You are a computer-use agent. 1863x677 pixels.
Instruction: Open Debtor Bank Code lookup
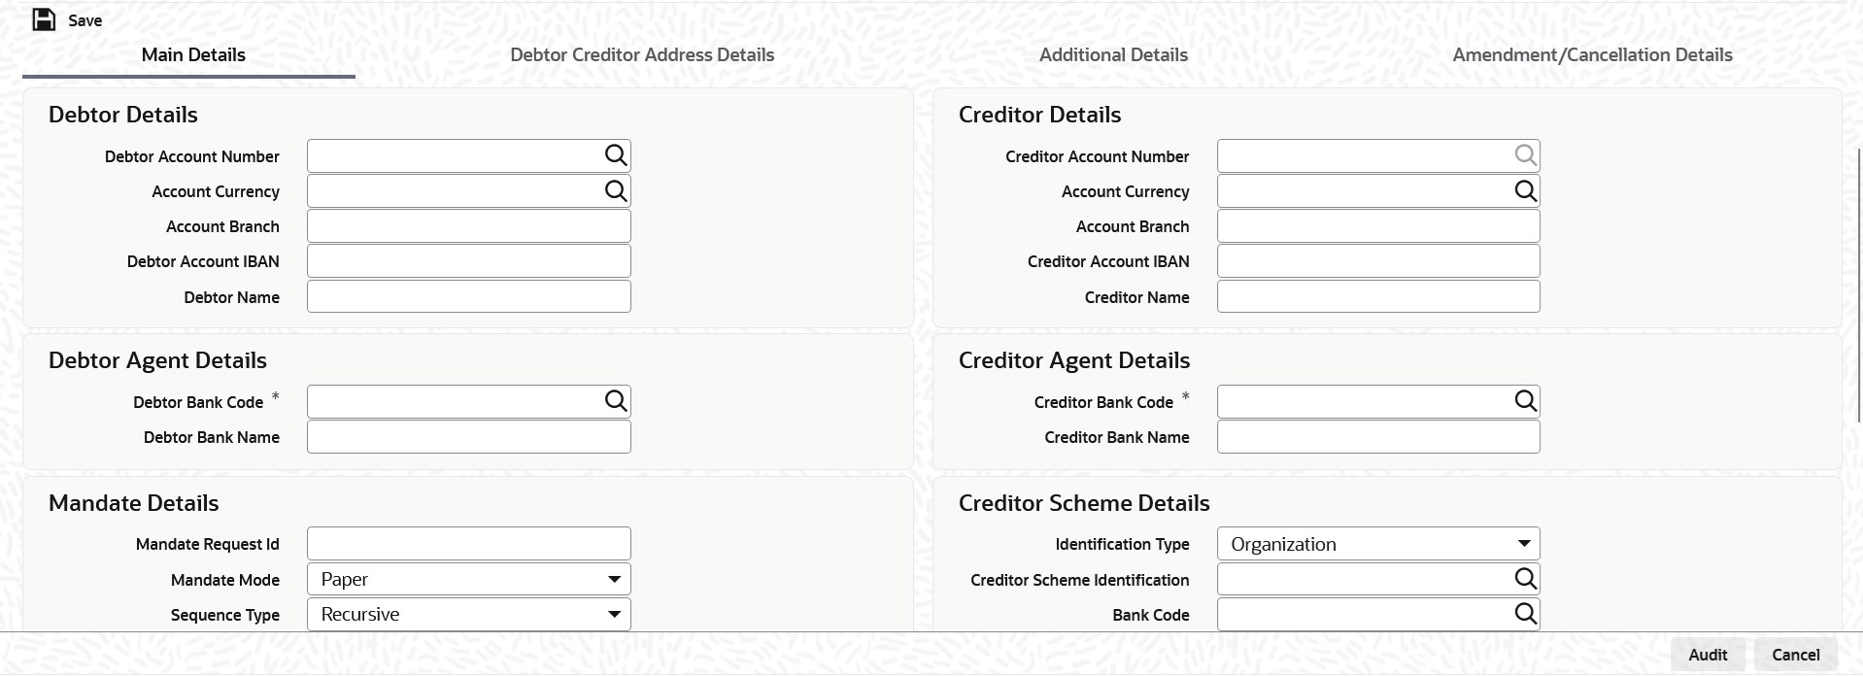point(616,401)
